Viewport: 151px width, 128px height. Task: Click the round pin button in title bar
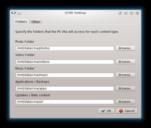[19, 13]
